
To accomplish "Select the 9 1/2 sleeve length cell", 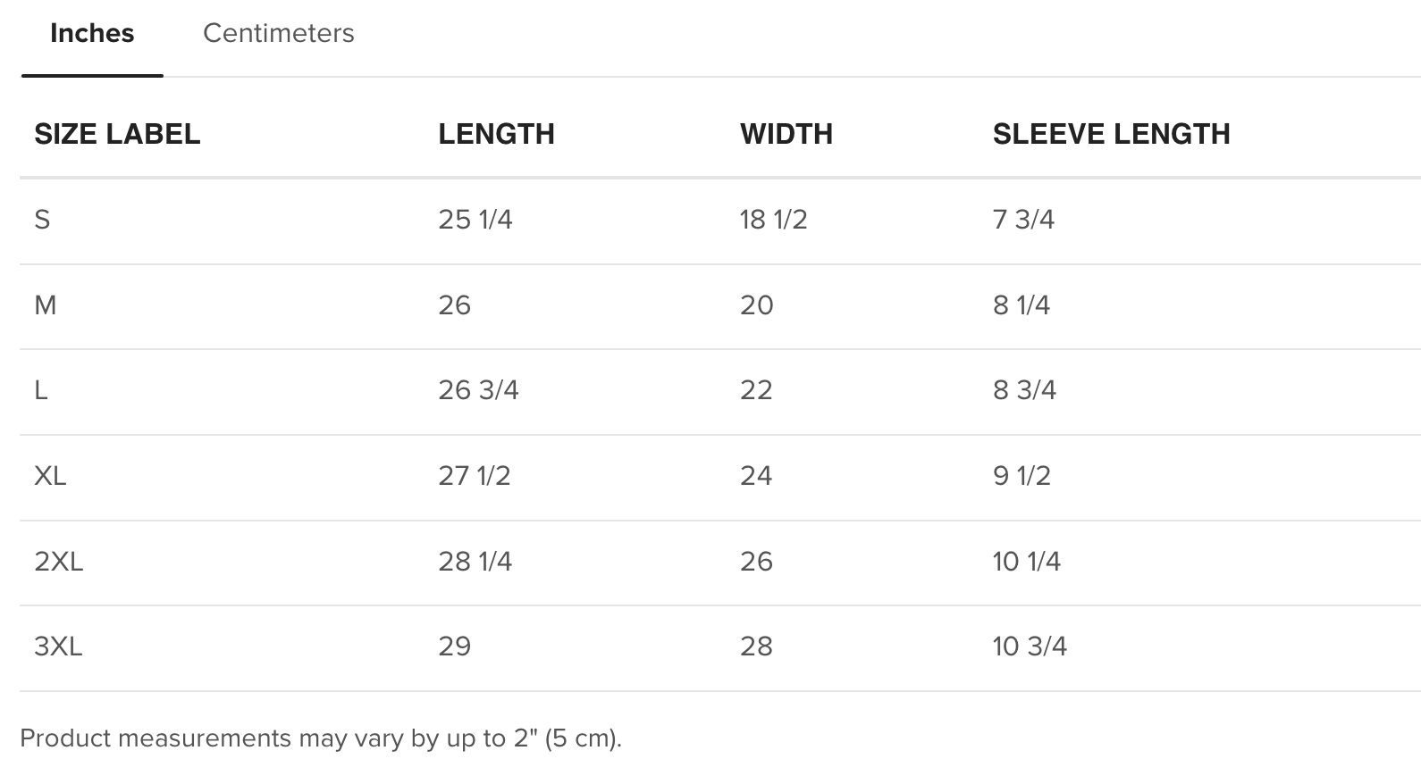I will pyautogui.click(x=1022, y=476).
